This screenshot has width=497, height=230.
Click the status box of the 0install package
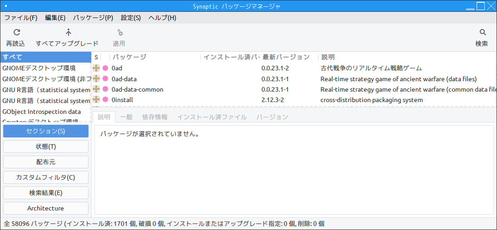pyautogui.click(x=96, y=100)
